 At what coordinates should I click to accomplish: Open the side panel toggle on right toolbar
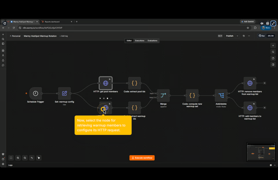pyautogui.click(x=273, y=65)
